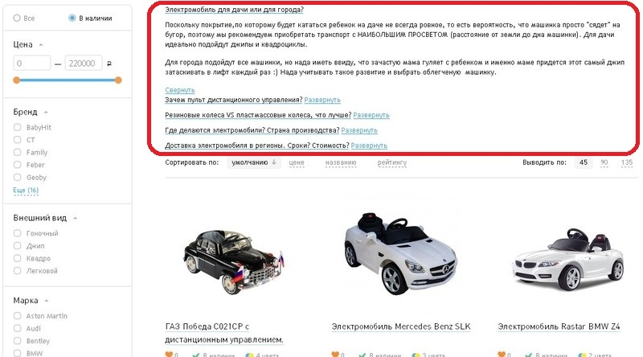
Task: Click heart favorite icon under ГАЗ Победа
Action: 169,355
